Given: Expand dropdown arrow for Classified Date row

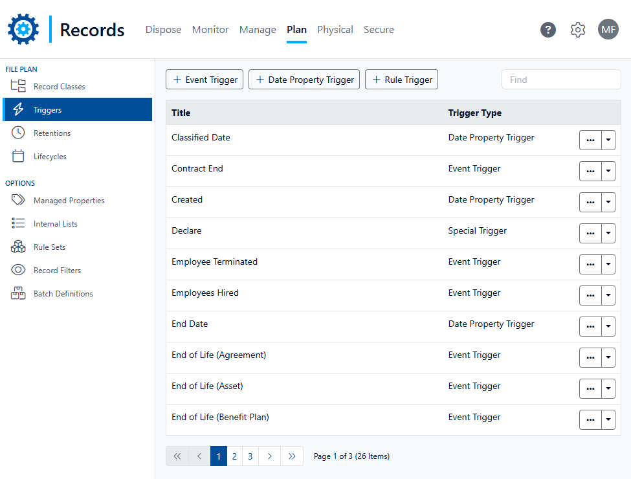Looking at the screenshot, I should coord(608,140).
